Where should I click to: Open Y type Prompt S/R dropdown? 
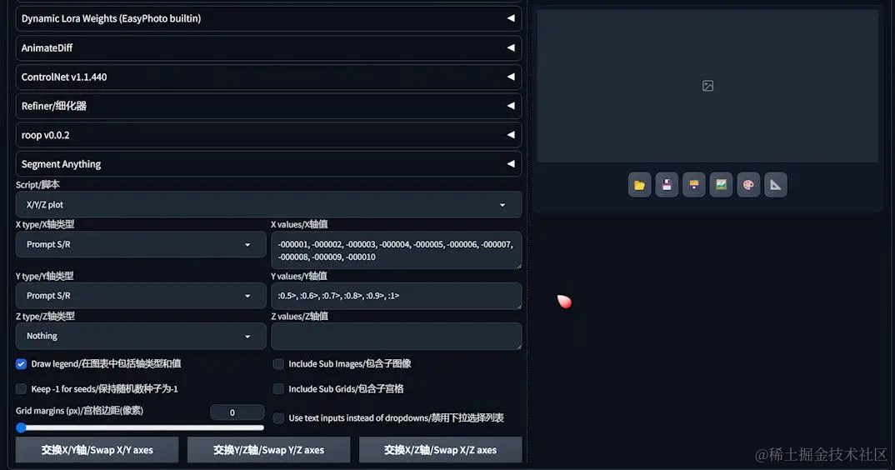(140, 296)
